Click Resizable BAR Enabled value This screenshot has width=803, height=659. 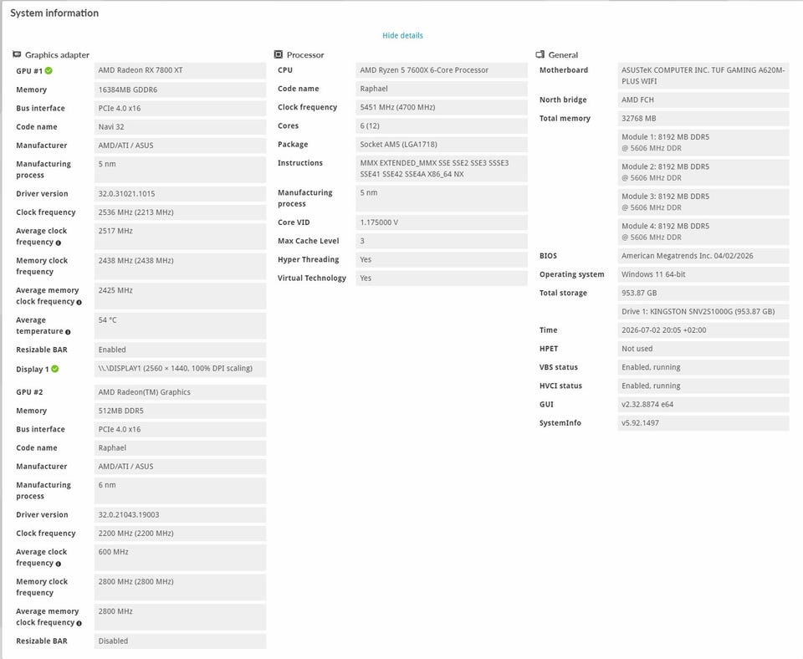point(181,350)
